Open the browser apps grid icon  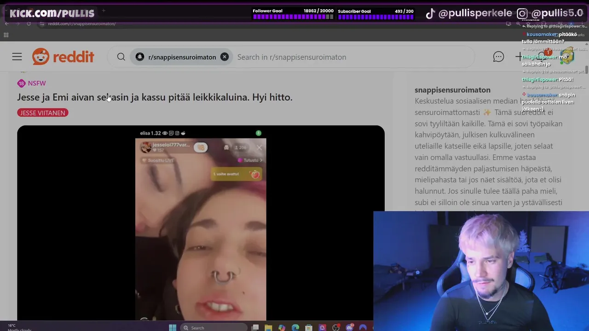(6, 35)
